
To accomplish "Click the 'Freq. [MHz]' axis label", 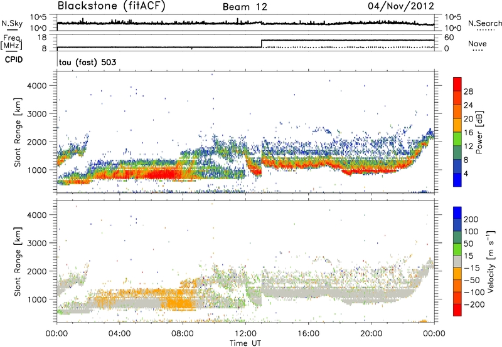I will click(11, 43).
